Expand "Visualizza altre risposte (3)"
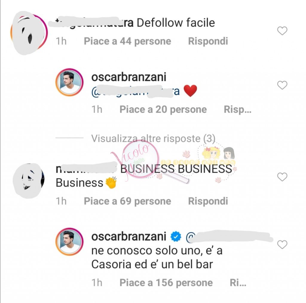 (153, 139)
